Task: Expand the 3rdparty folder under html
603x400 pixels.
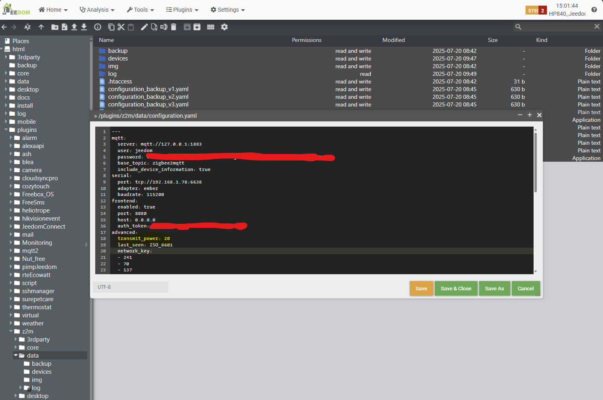Action: (x=6, y=57)
